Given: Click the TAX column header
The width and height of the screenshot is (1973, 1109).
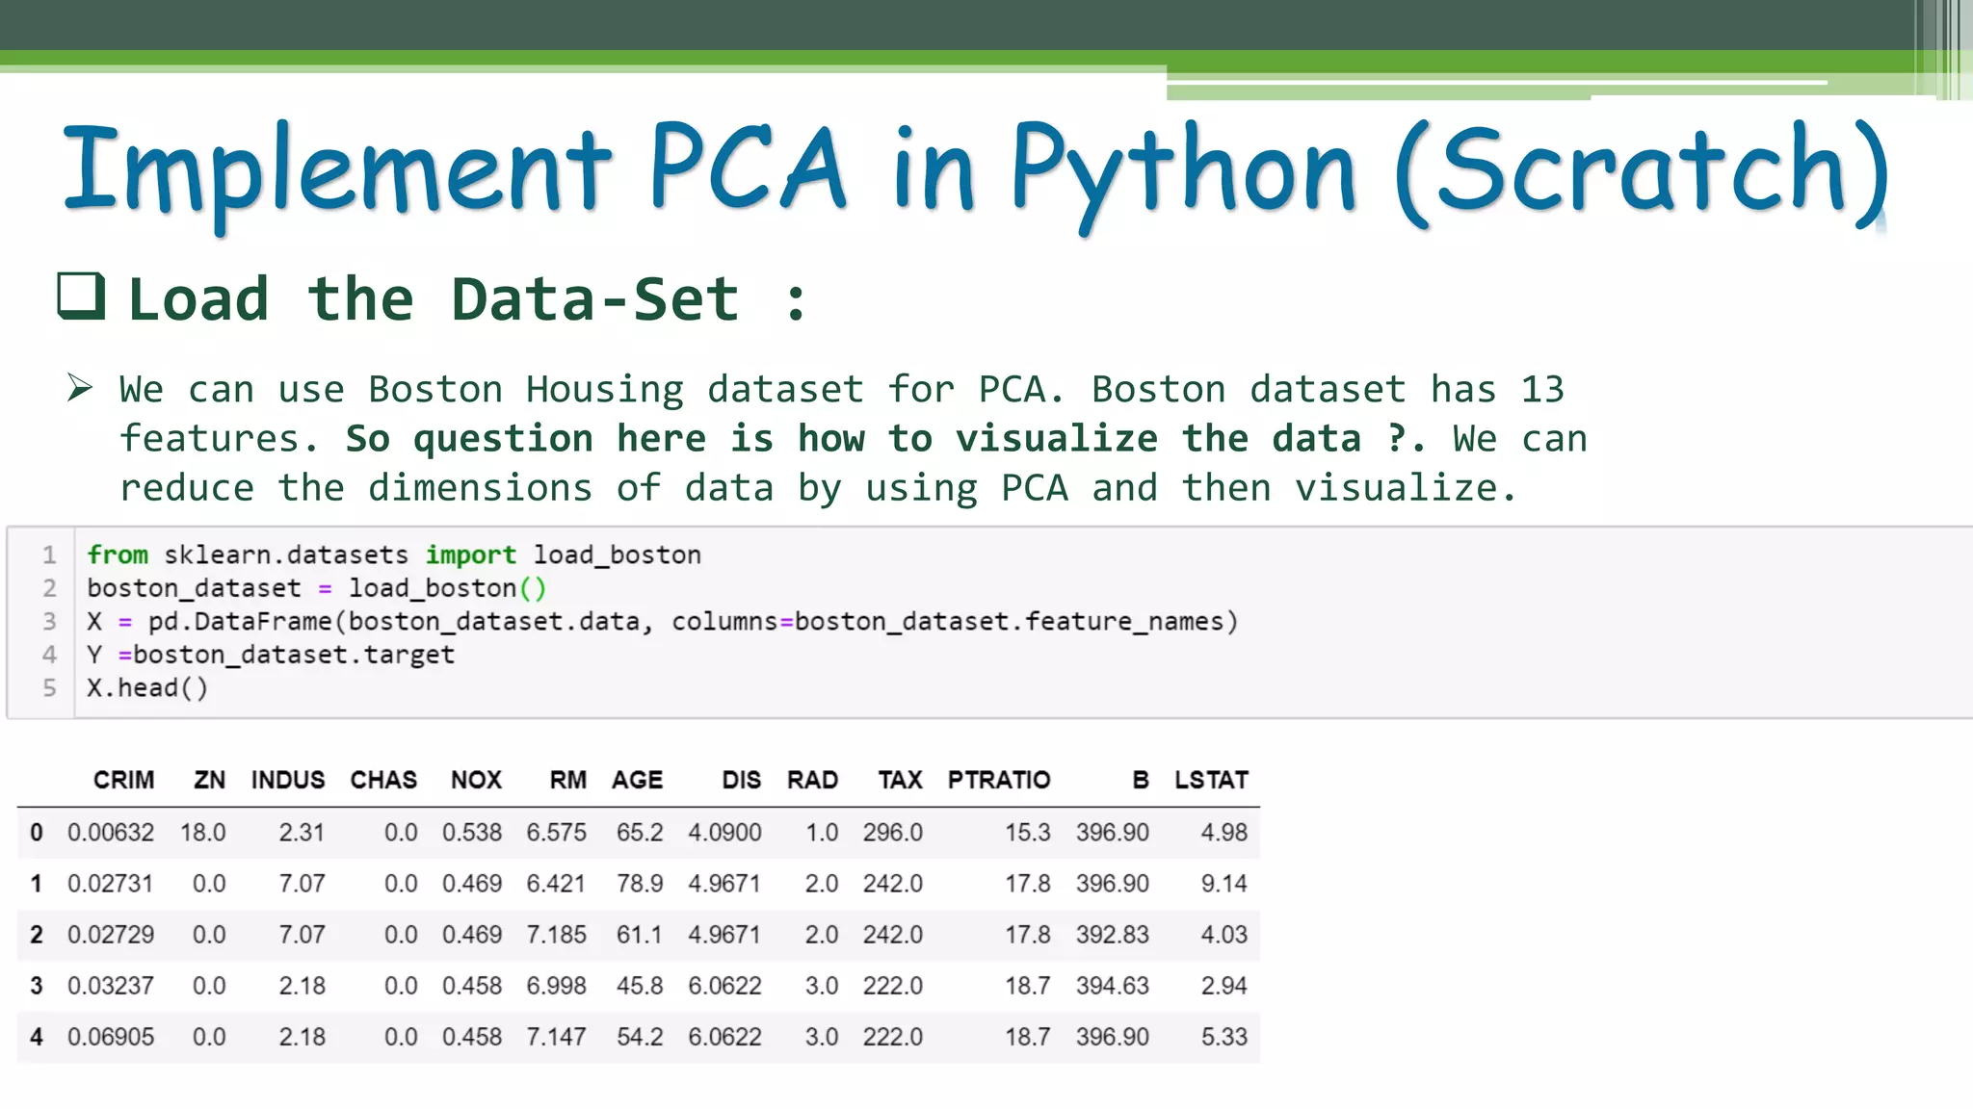Looking at the screenshot, I should 900,780.
